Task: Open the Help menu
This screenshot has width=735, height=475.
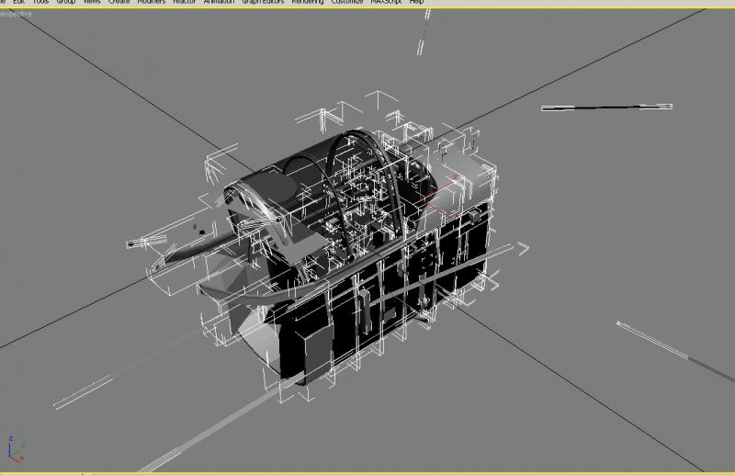Action: click(x=416, y=2)
